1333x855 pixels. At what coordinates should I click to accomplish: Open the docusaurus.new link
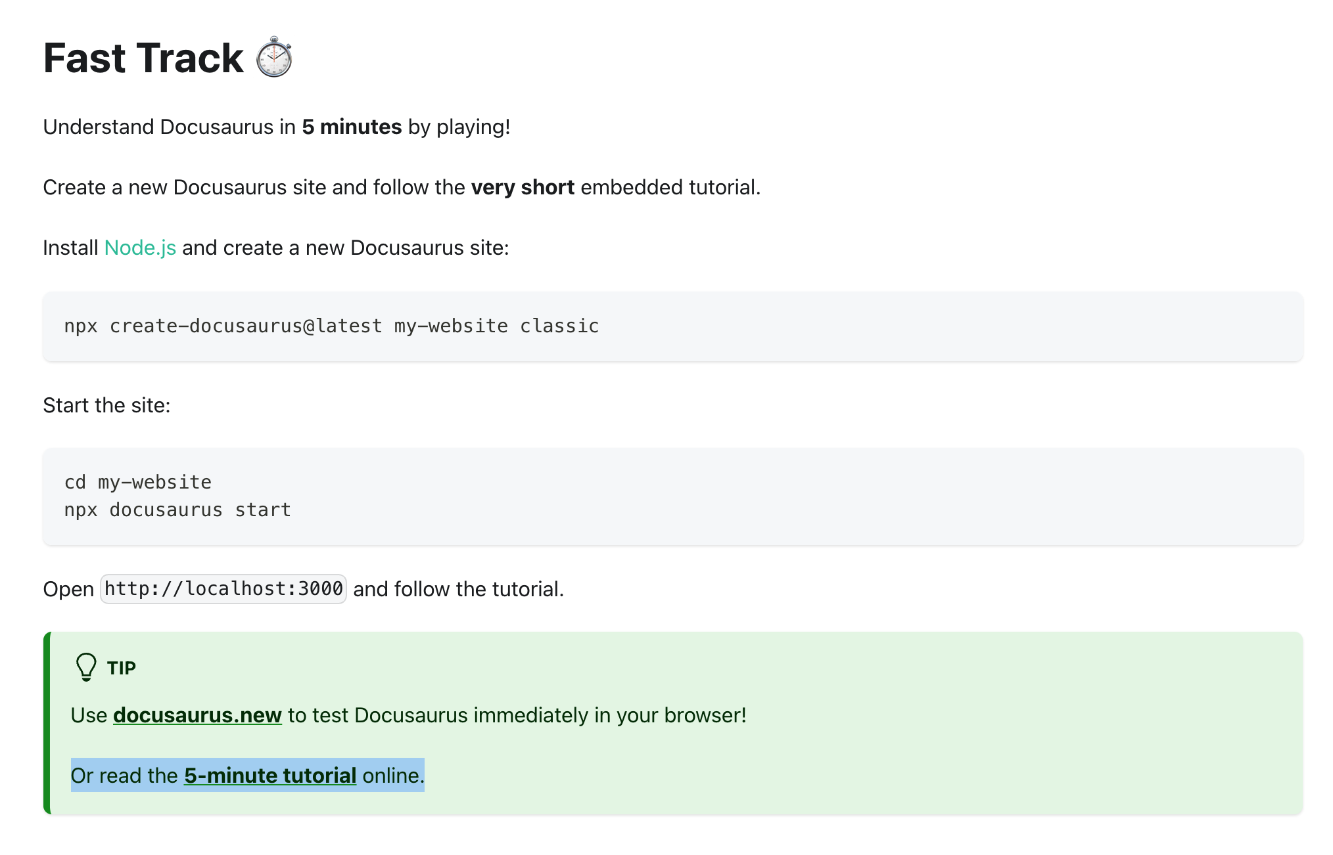pos(198,716)
